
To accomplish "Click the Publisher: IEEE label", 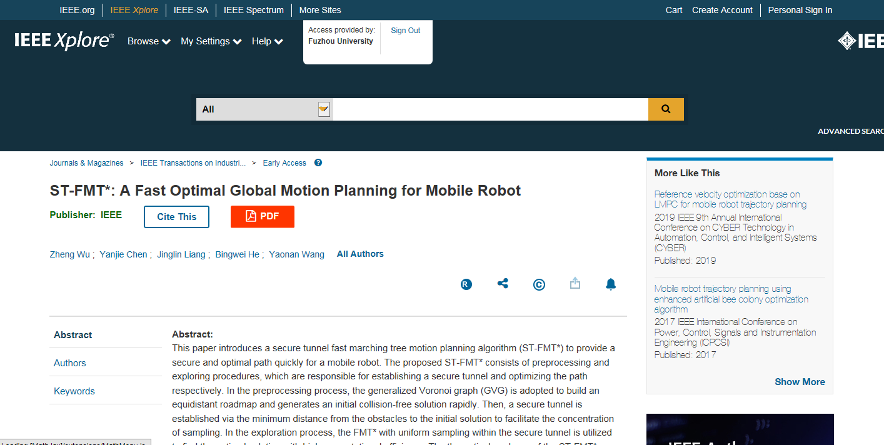I will coord(86,215).
